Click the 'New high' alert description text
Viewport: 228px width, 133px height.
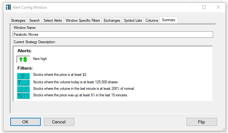(40, 59)
